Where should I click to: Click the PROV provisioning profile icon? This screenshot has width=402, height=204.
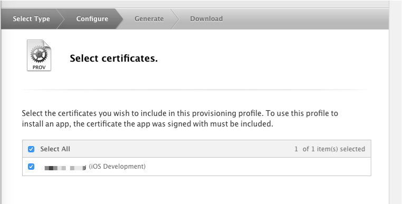pos(39,55)
